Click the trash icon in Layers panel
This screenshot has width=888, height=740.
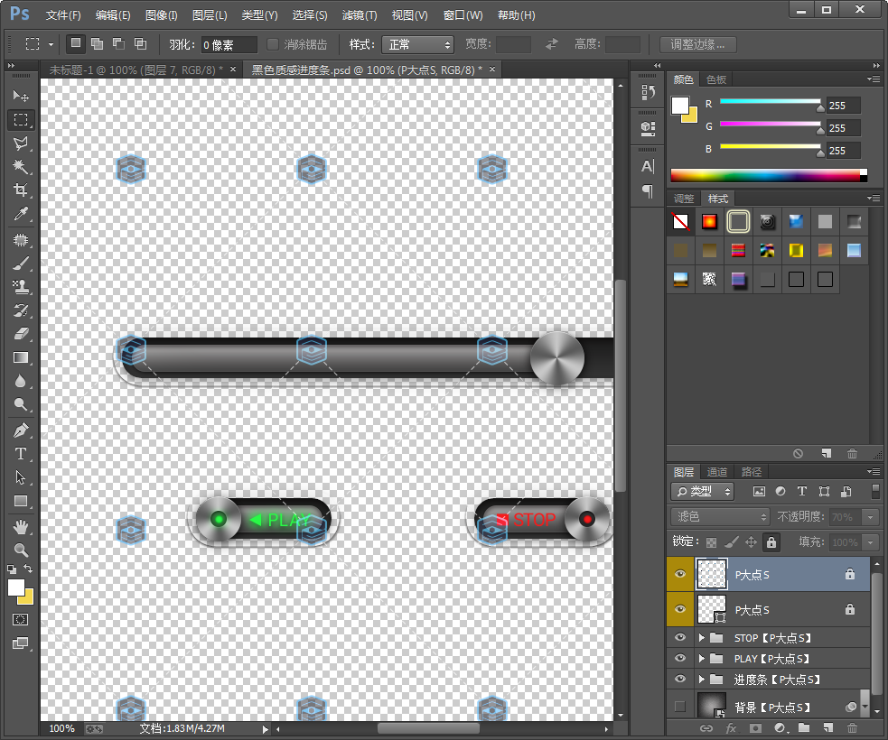(x=852, y=727)
